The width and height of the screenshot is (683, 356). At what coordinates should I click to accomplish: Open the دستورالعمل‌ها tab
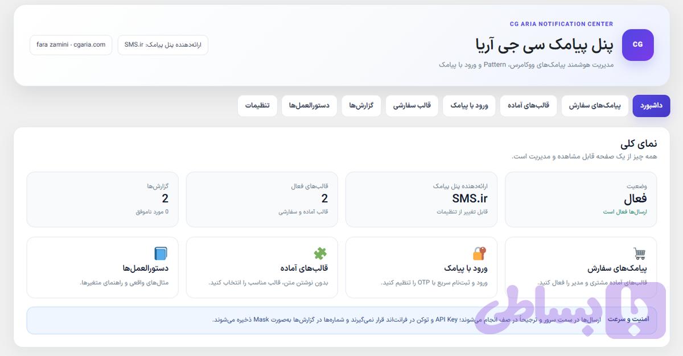click(x=309, y=106)
